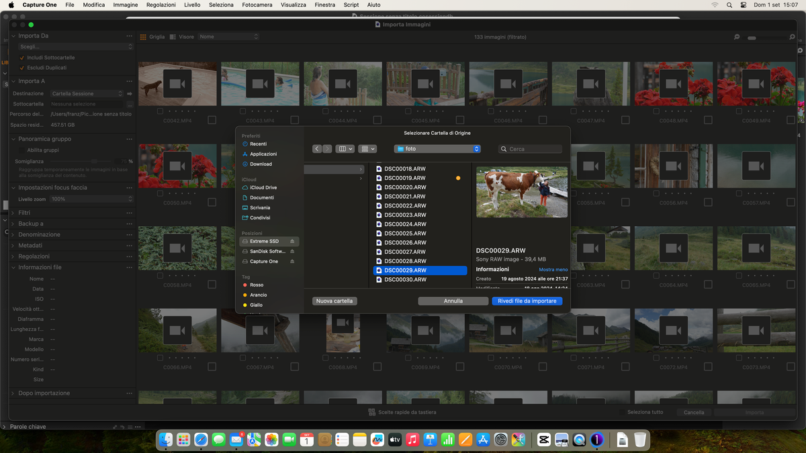Open the foto folder path dropdown
The width and height of the screenshot is (806, 453).
437,149
